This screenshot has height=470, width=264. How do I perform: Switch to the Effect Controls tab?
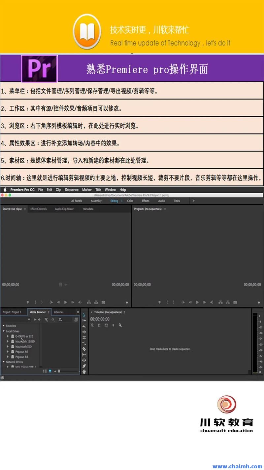click(x=39, y=209)
